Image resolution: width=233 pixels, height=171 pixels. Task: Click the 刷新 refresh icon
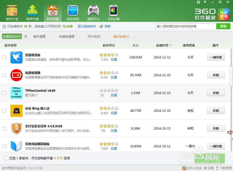101,26
